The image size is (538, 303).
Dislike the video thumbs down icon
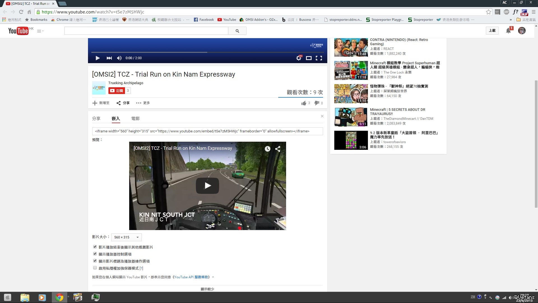click(317, 103)
